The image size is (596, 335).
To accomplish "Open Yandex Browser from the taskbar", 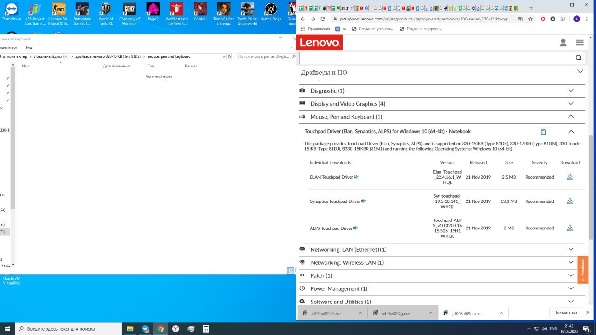I will click(x=176, y=329).
